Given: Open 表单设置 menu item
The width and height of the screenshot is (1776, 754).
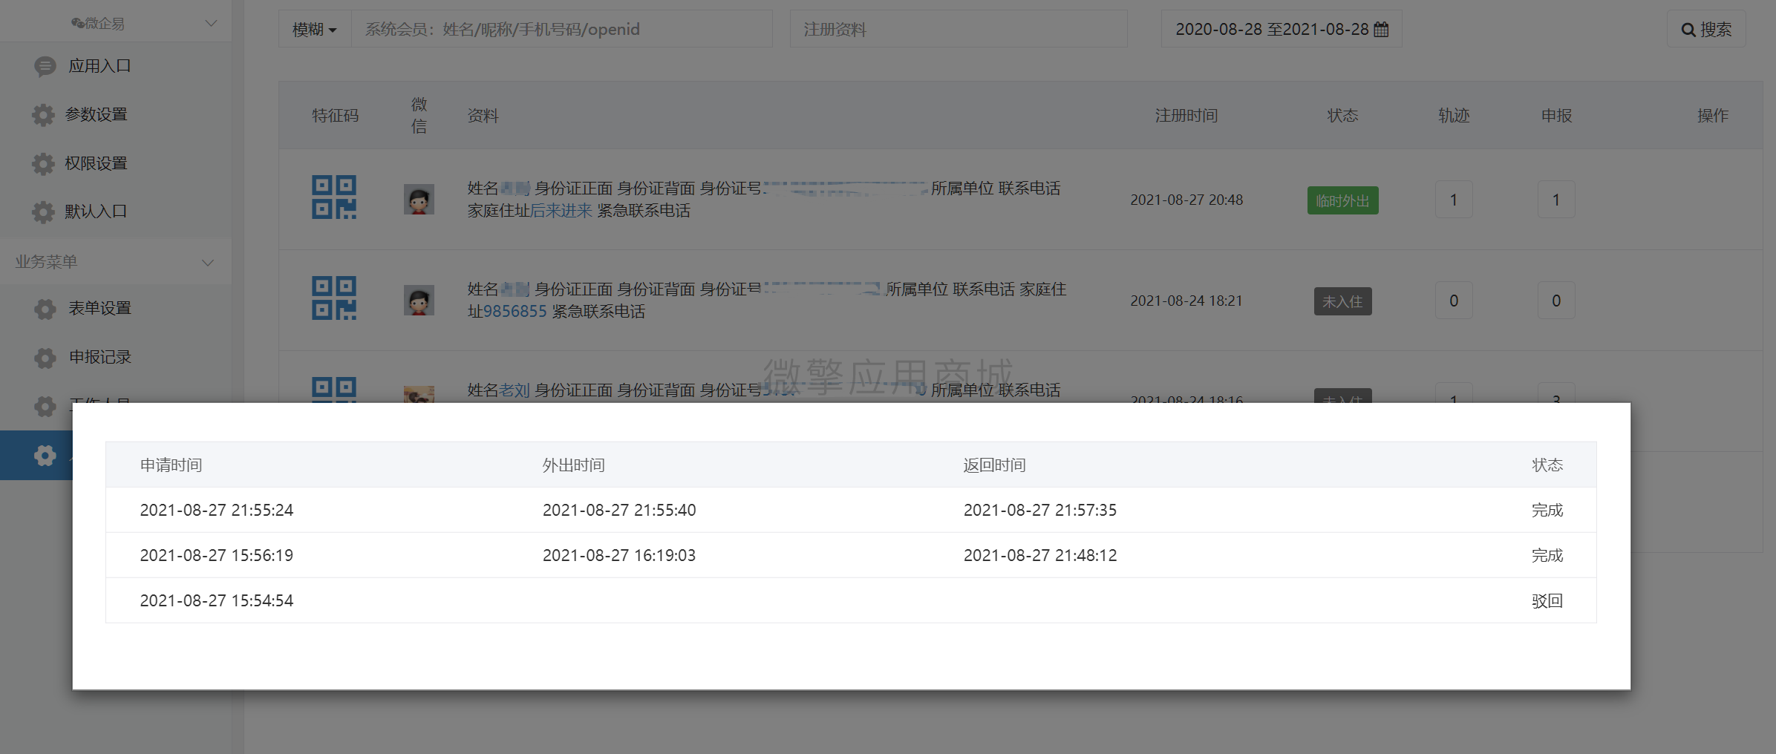Looking at the screenshot, I should click(x=99, y=308).
